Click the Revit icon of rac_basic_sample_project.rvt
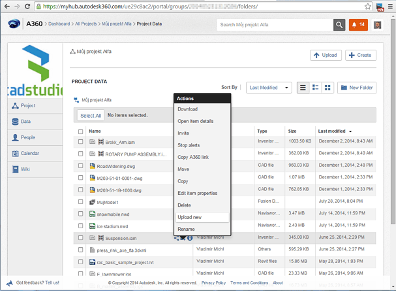Viewport: 396px width, 291px height. click(93, 262)
